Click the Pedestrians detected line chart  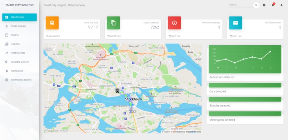click(245, 59)
